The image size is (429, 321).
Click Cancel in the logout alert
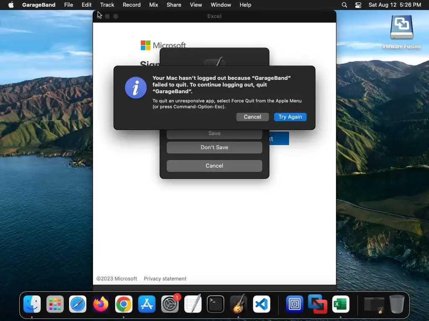tap(252, 117)
